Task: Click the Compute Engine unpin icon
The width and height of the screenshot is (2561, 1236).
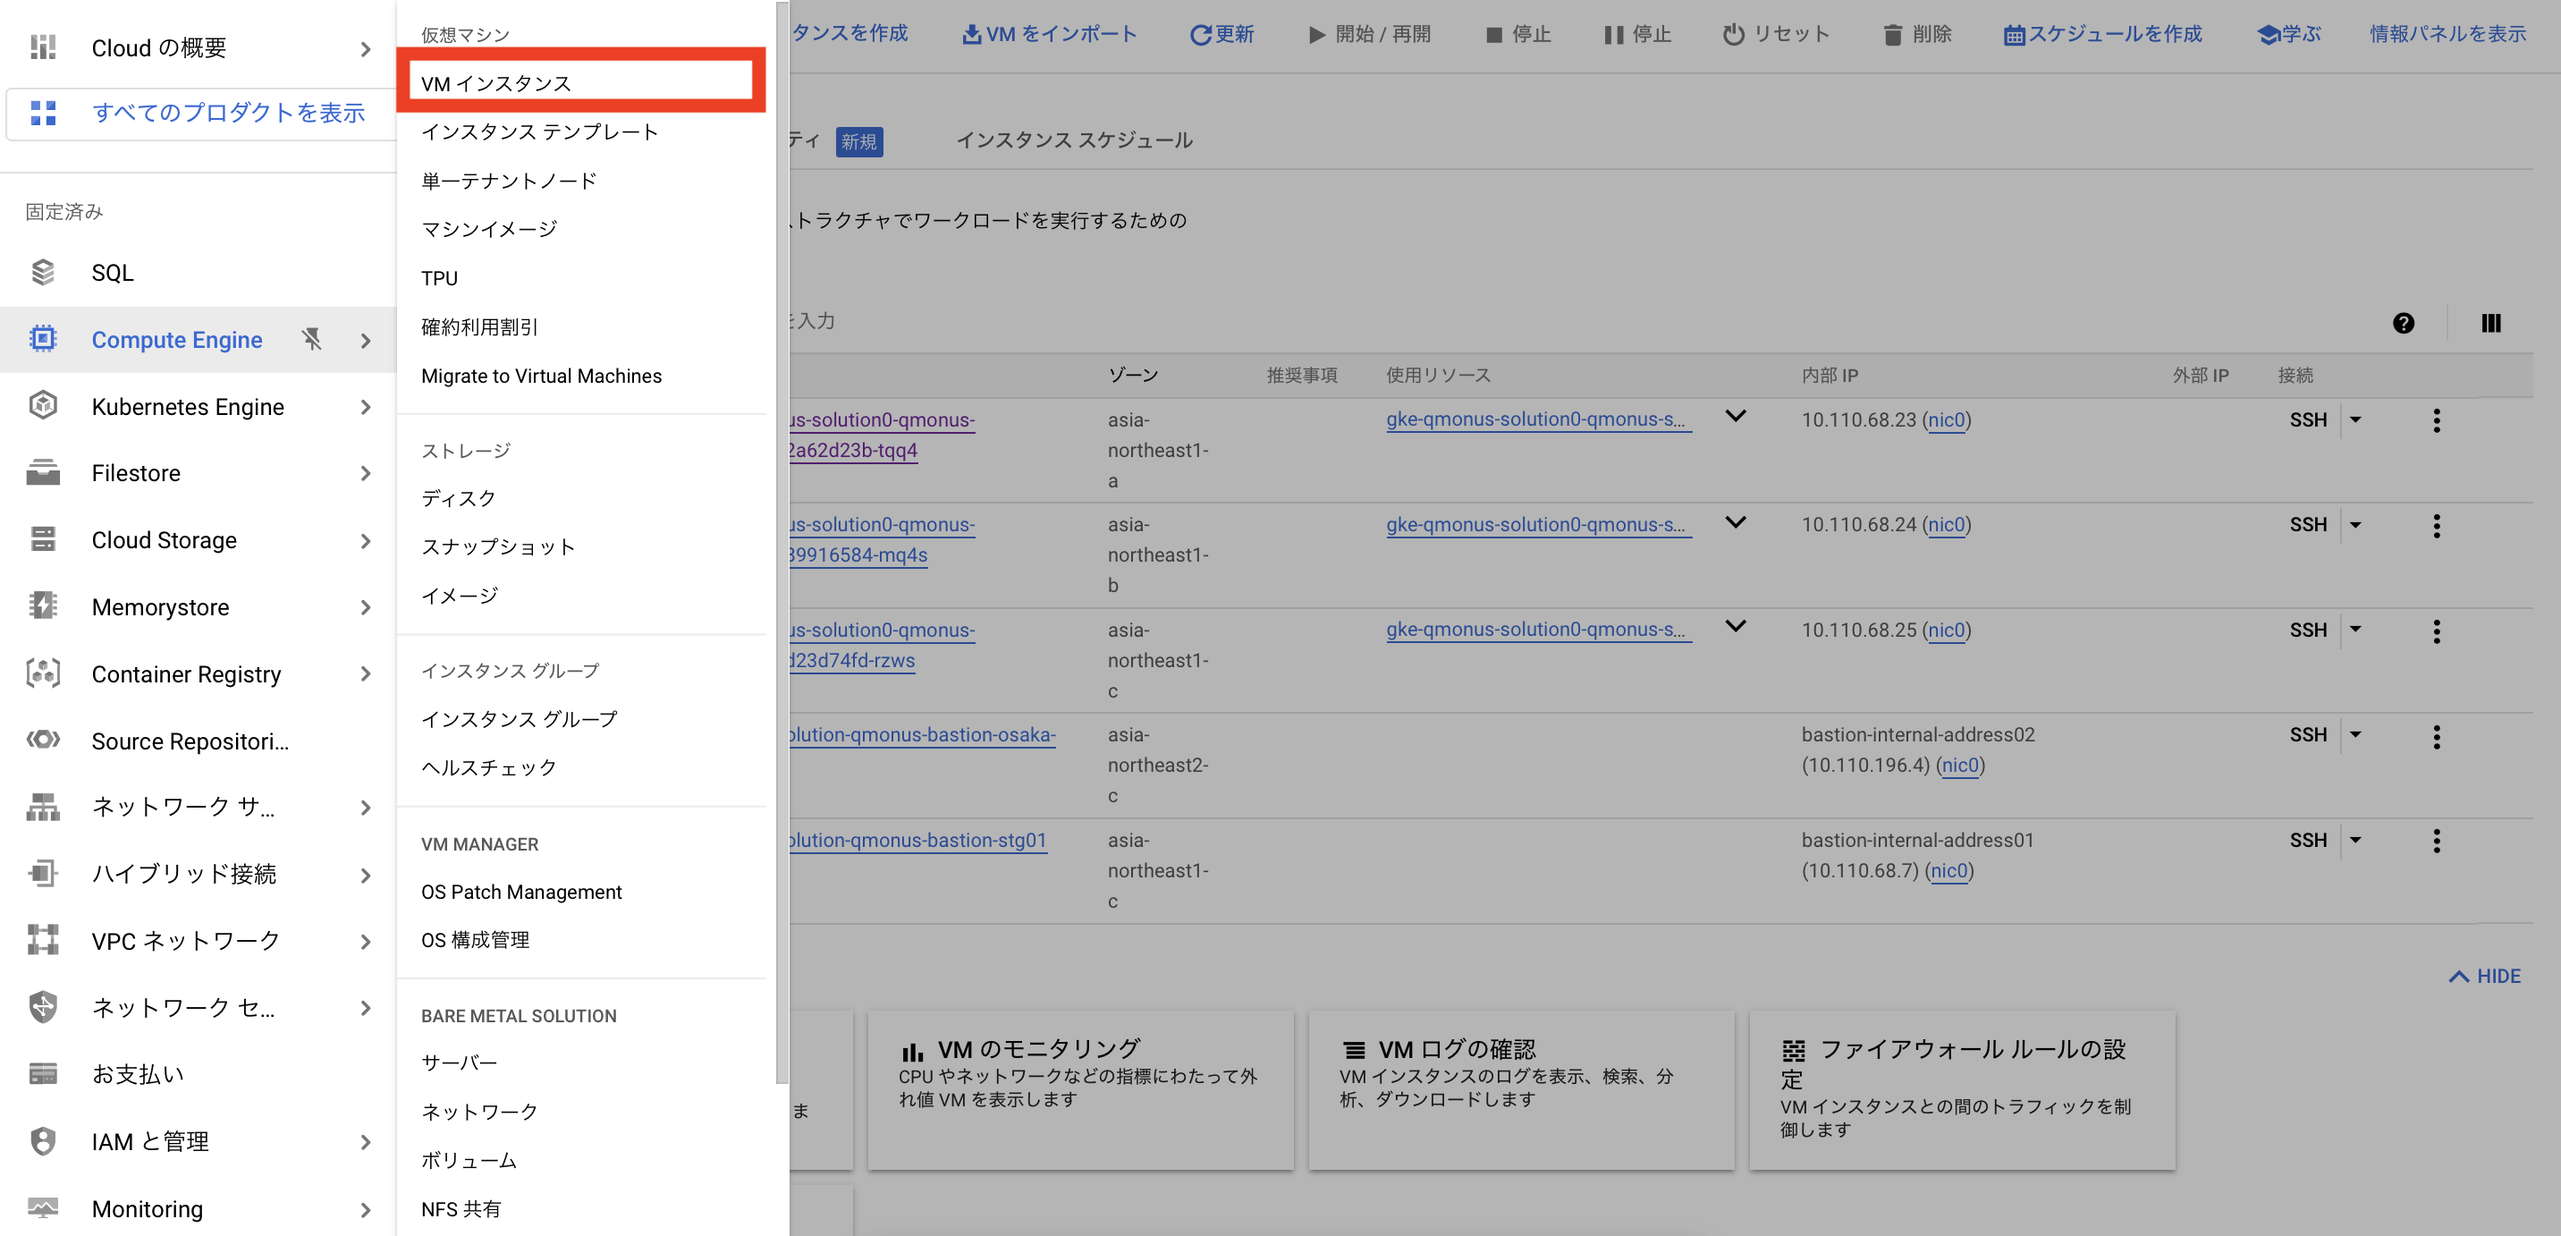Action: pyautogui.click(x=311, y=340)
